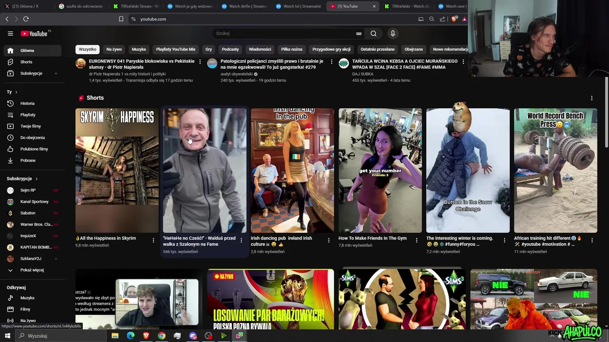Click the browser address bar

(271, 19)
